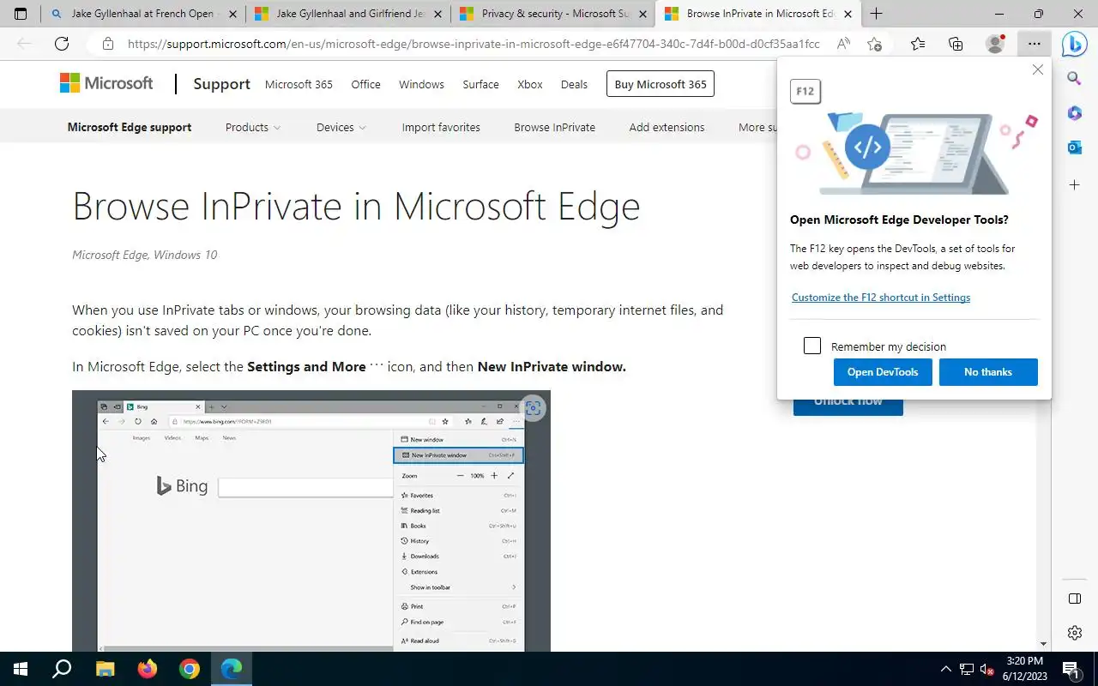Click Microsoft Edge support link

130,127
